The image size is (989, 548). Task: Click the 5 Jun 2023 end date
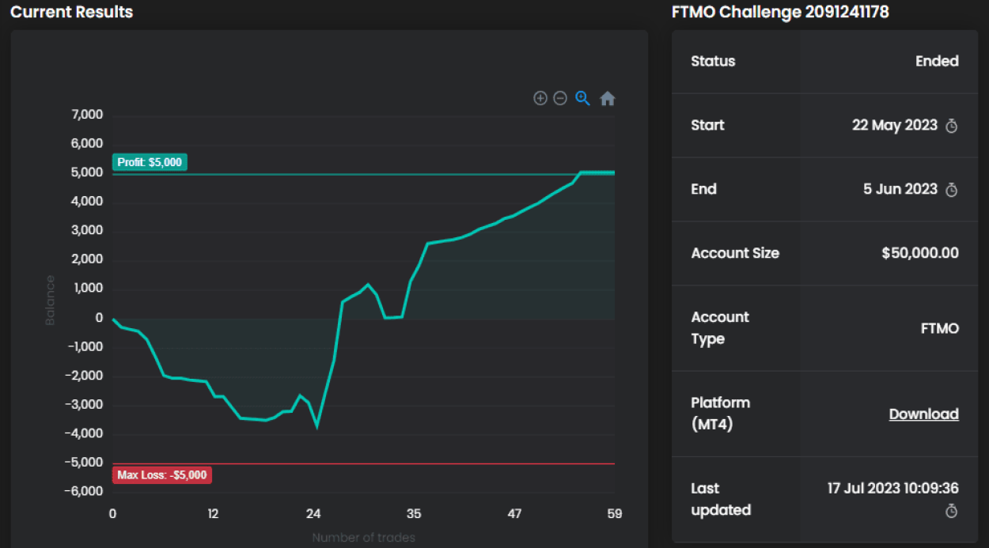900,189
